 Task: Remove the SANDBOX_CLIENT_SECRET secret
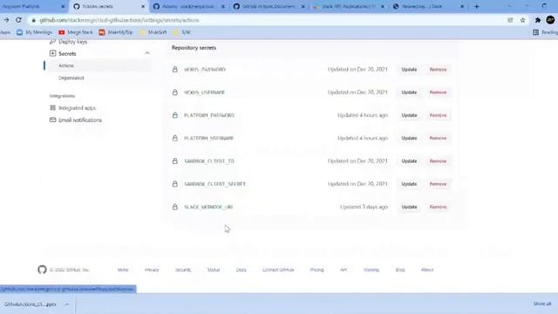(x=438, y=184)
